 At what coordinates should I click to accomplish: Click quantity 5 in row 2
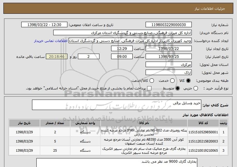coord(55,142)
